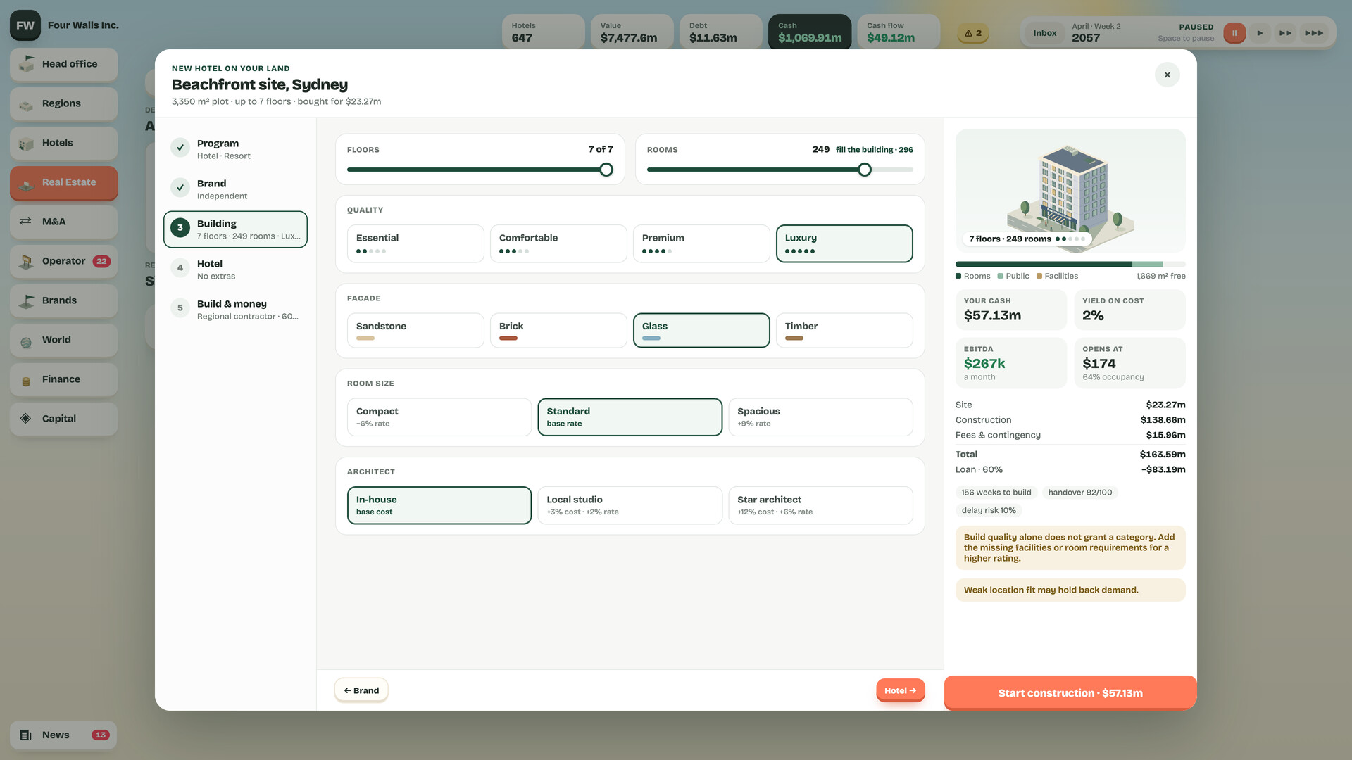Set triple fast-forward speed
This screenshot has width=1352, height=760.
1314,33
